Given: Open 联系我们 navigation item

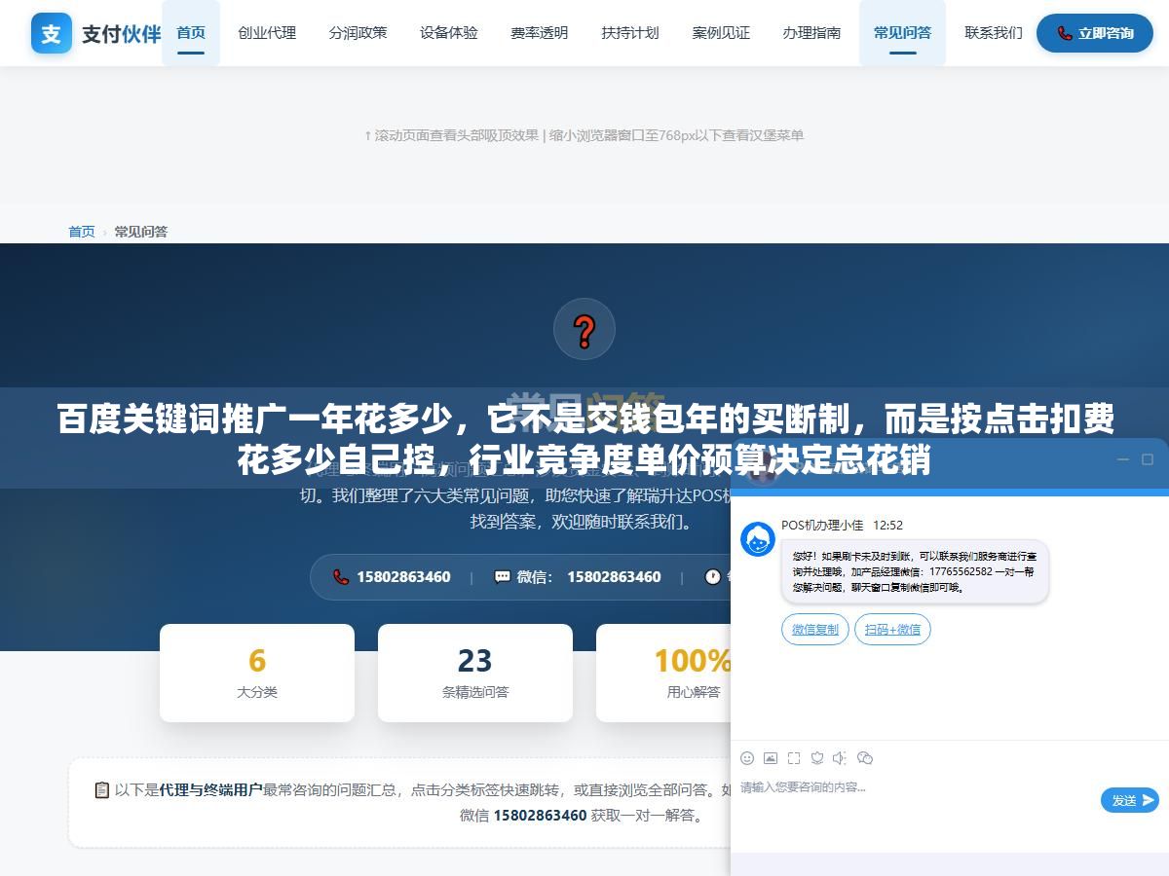Looking at the screenshot, I should pos(994,33).
